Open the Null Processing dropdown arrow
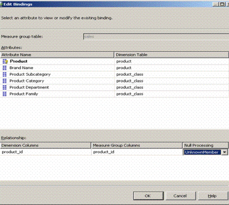Screen dimensions: 229x205 (225, 152)
